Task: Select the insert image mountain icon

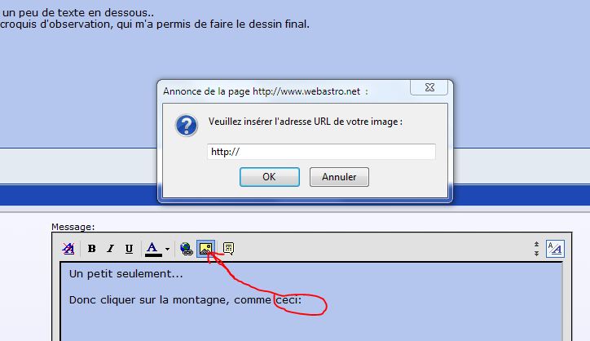Action: pyautogui.click(x=206, y=249)
